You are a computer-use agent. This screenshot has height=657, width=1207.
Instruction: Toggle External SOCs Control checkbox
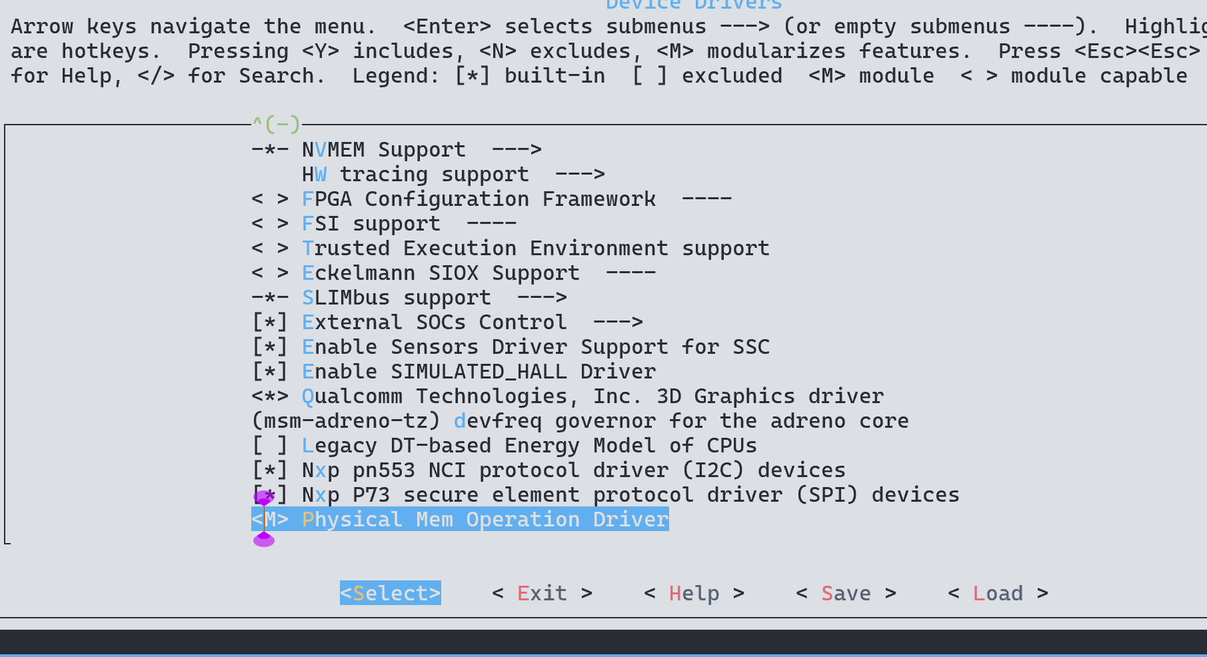point(270,323)
